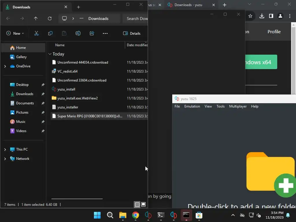Open the yuzu File menu
This screenshot has height=222, width=296.
(177, 106)
